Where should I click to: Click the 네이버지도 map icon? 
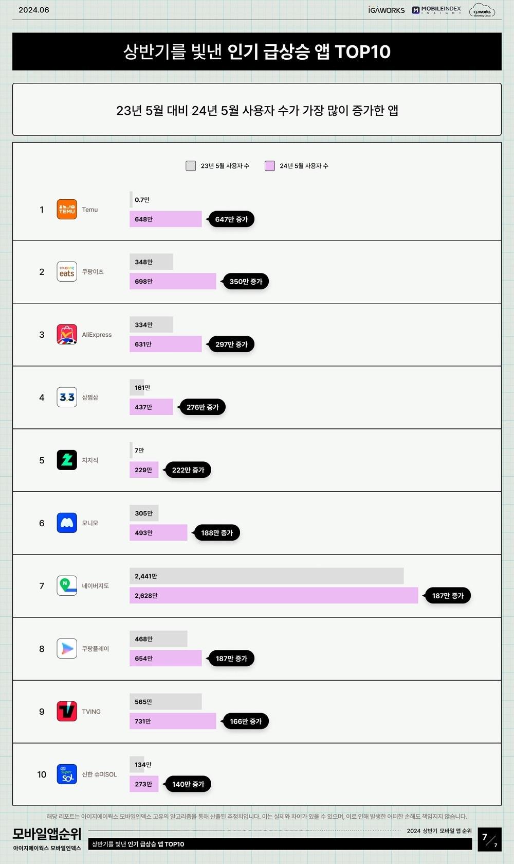(x=67, y=586)
